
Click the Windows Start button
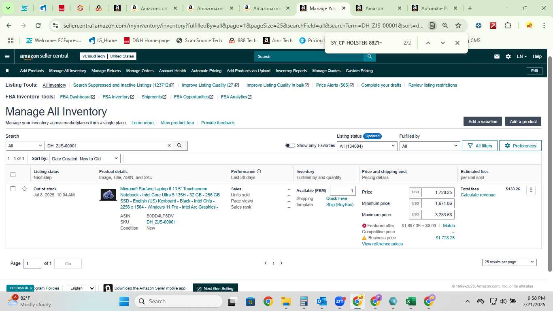tap(124, 301)
